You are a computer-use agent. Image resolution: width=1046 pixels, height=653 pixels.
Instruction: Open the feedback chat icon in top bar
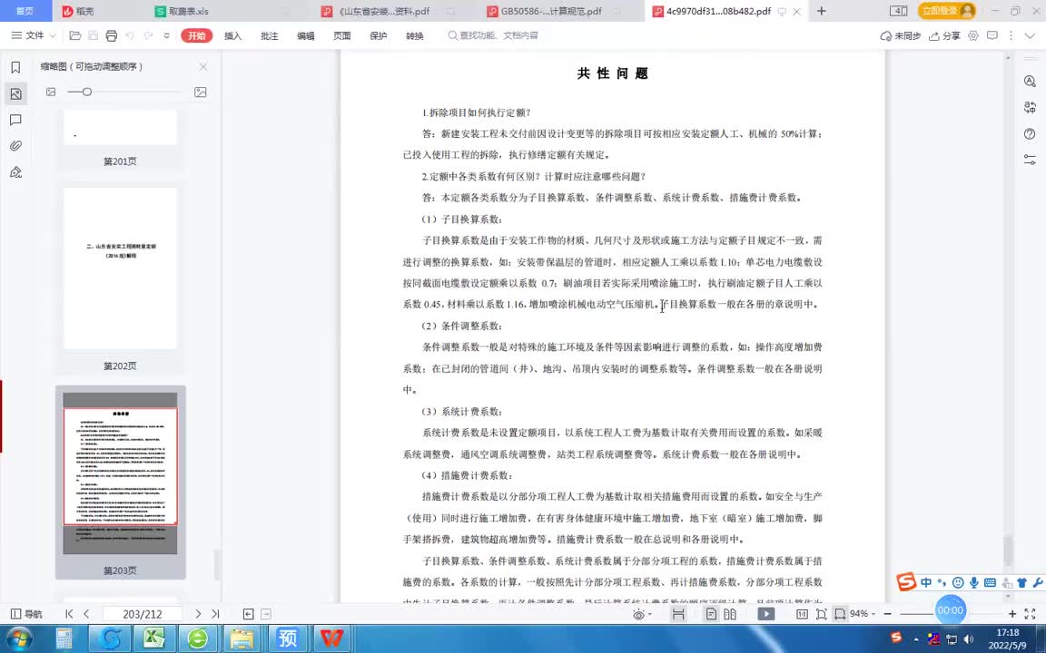(992, 35)
